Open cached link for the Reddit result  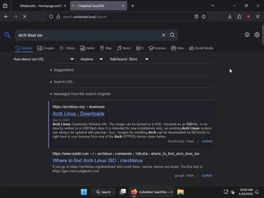point(207,175)
